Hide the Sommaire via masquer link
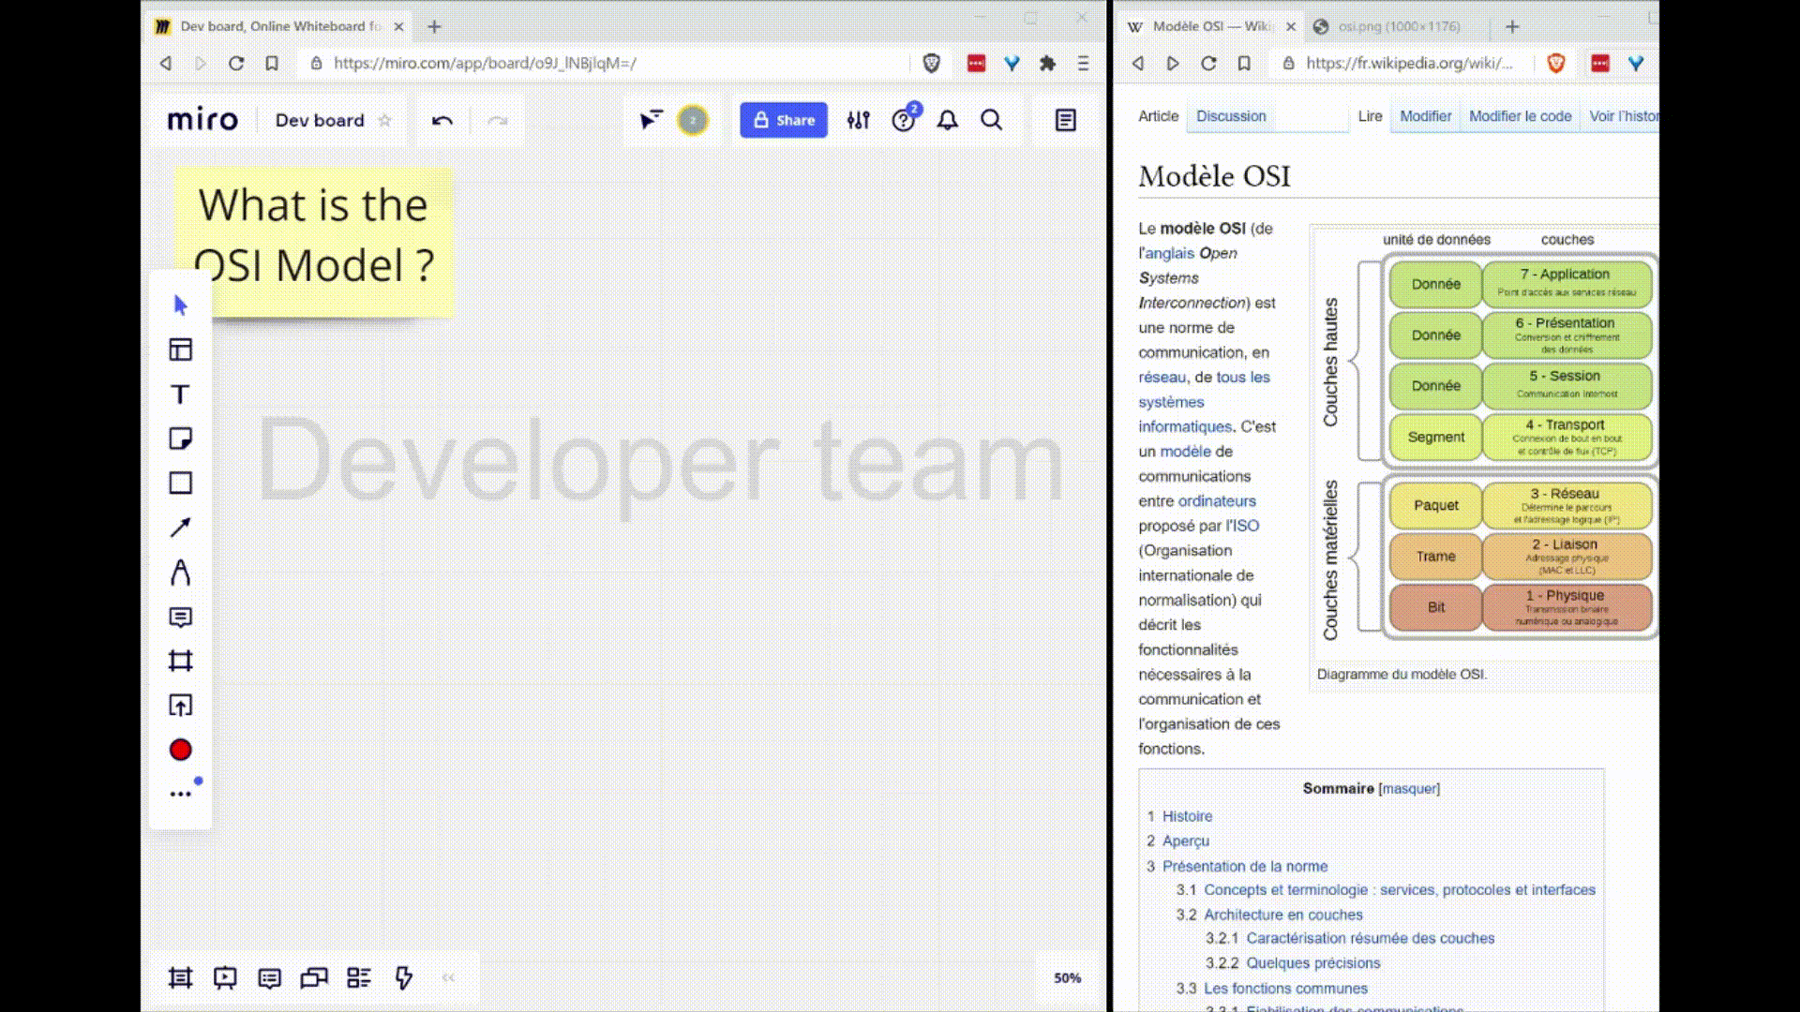Image resolution: width=1800 pixels, height=1012 pixels. [x=1409, y=789]
